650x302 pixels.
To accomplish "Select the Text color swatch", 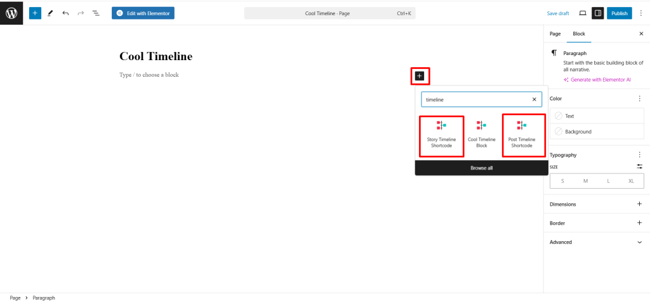I will pos(597,116).
